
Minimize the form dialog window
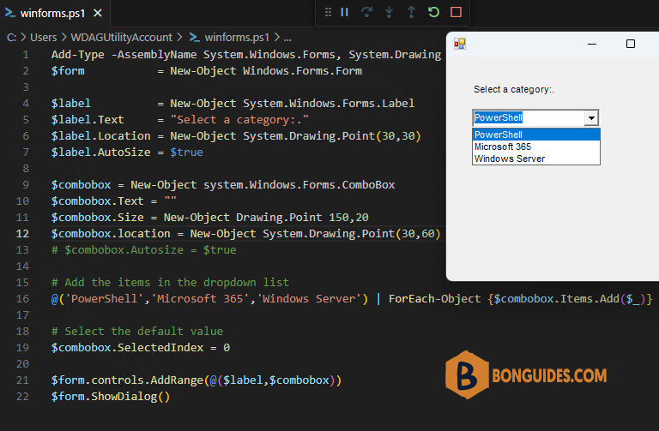592,44
